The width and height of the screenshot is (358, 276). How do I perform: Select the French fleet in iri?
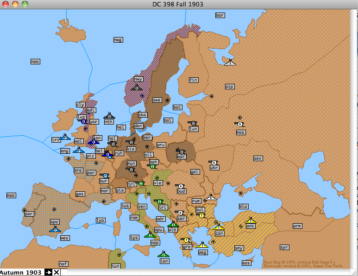coord(65,137)
